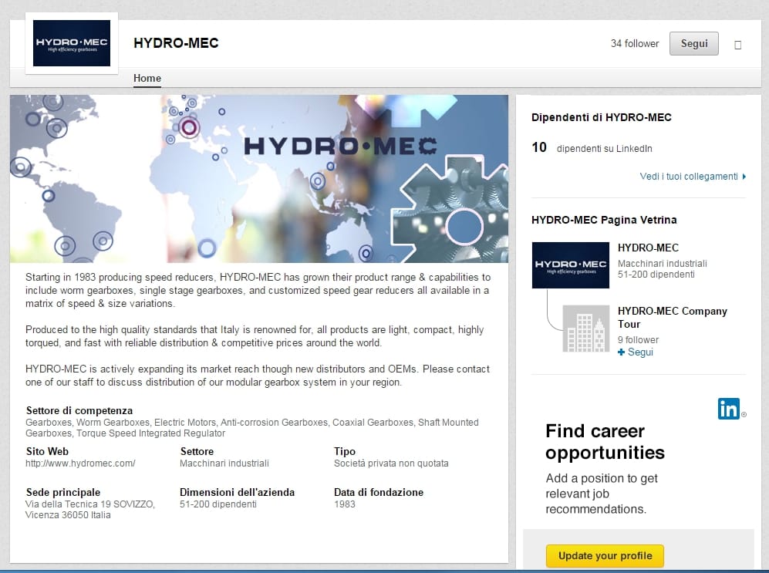The height and width of the screenshot is (573, 769).
Task: Click the HYDRO-MEC showcase page logo thumbnail
Action: tap(570, 265)
